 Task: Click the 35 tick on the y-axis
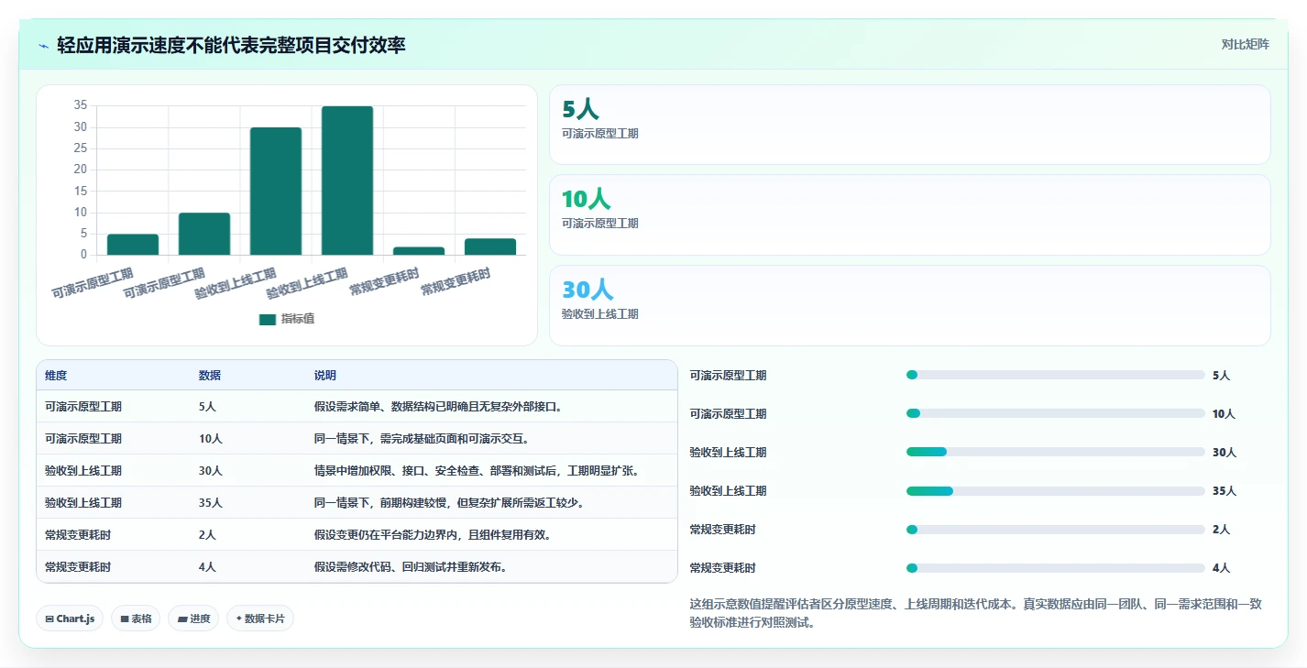pyautogui.click(x=81, y=105)
